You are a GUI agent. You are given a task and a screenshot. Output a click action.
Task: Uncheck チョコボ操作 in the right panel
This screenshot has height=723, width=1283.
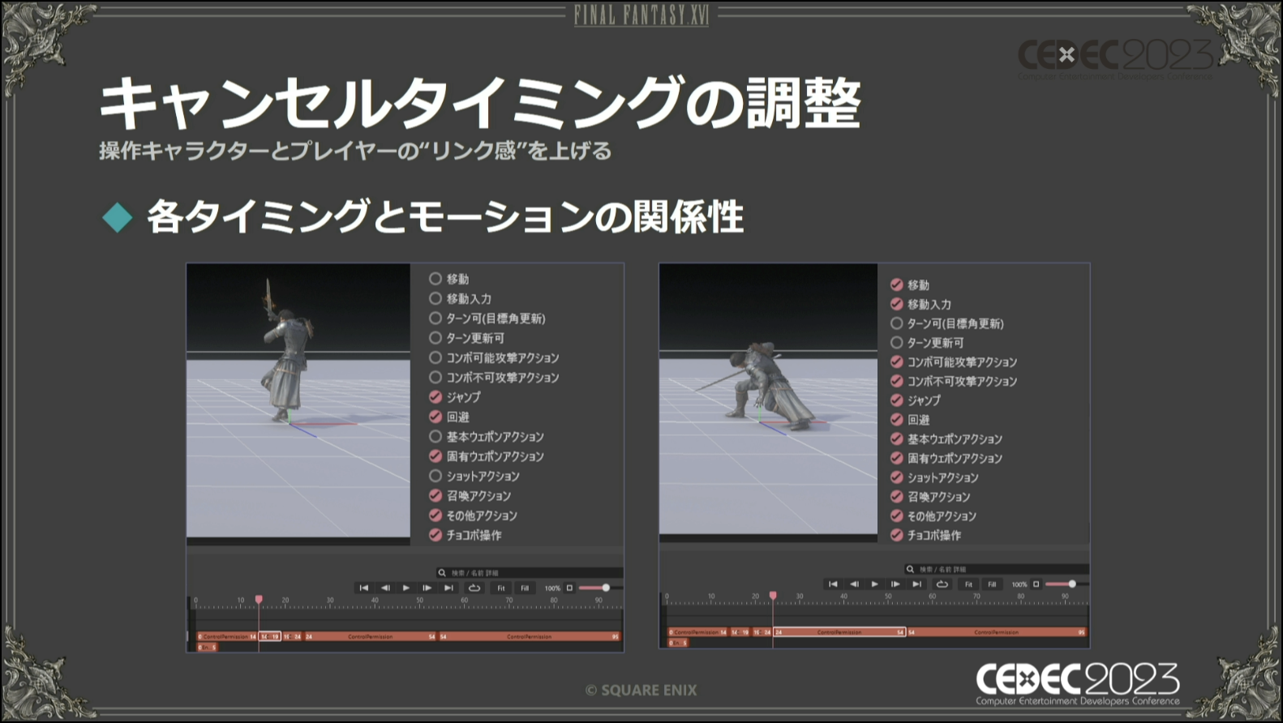tap(897, 535)
